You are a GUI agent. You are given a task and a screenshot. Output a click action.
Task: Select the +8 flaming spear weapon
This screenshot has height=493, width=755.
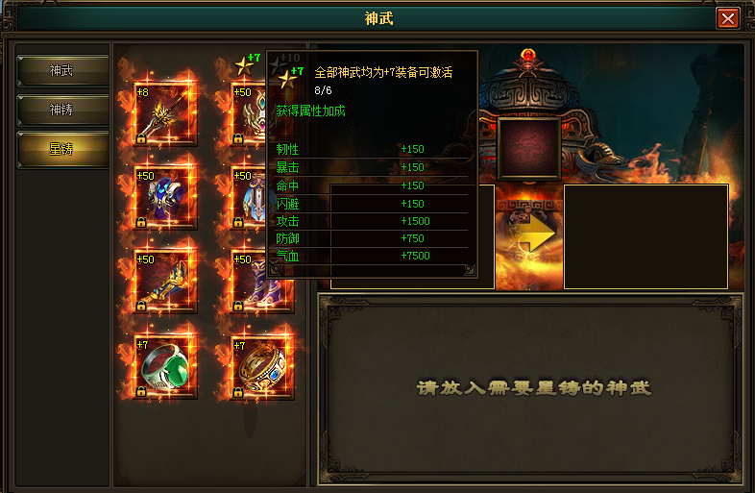165,113
